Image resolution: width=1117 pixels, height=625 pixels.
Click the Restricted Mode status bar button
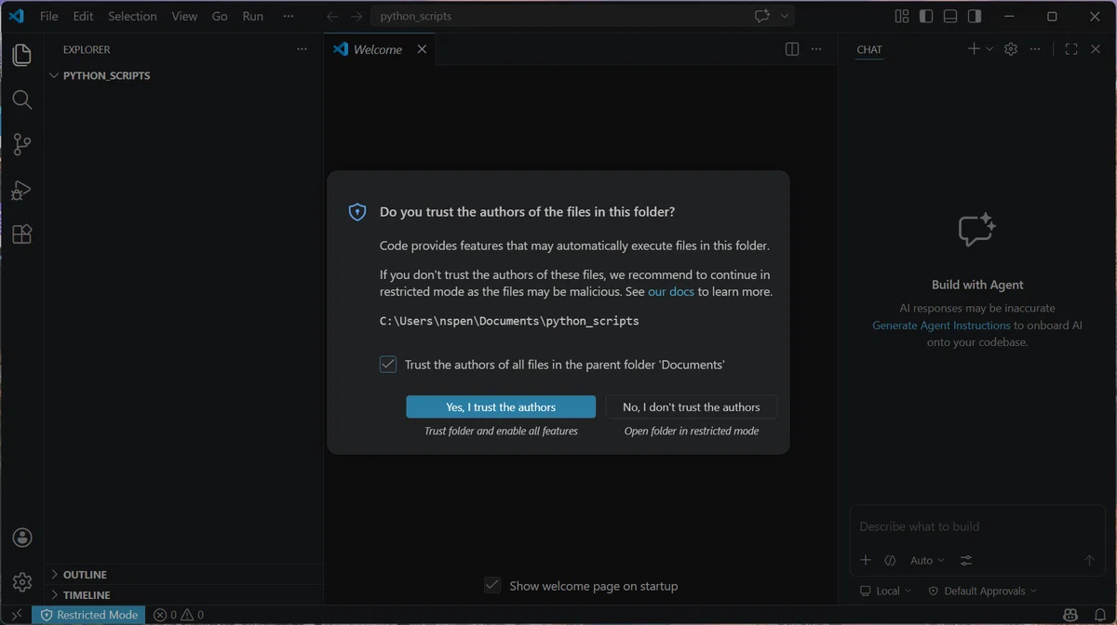[88, 615]
